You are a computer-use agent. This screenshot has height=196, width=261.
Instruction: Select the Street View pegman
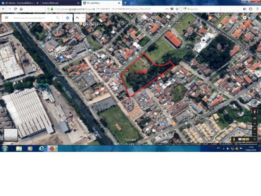coord(234,139)
